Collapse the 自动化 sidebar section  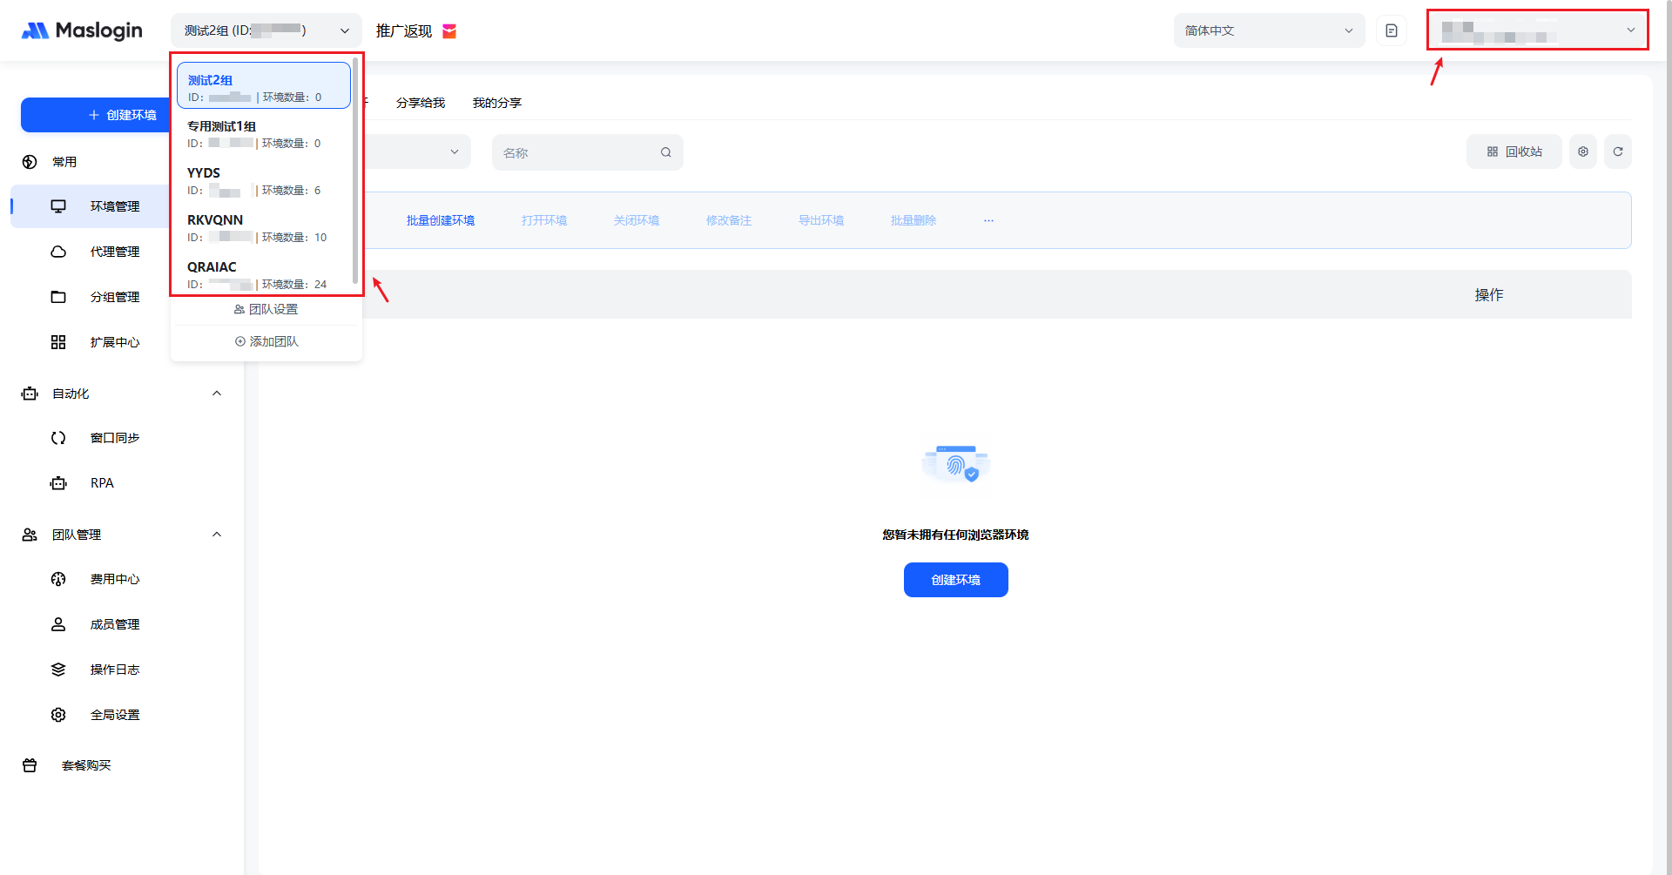click(217, 394)
